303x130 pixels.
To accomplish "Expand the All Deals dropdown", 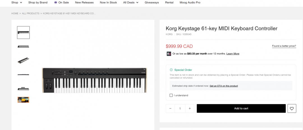I will click(x=131, y=3).
